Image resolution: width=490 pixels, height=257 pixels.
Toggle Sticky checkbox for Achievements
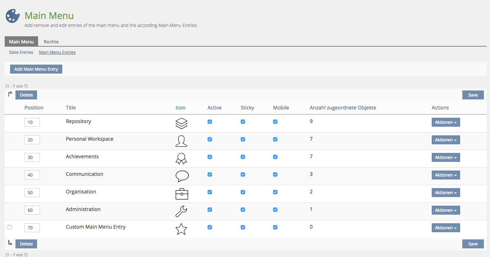point(243,157)
